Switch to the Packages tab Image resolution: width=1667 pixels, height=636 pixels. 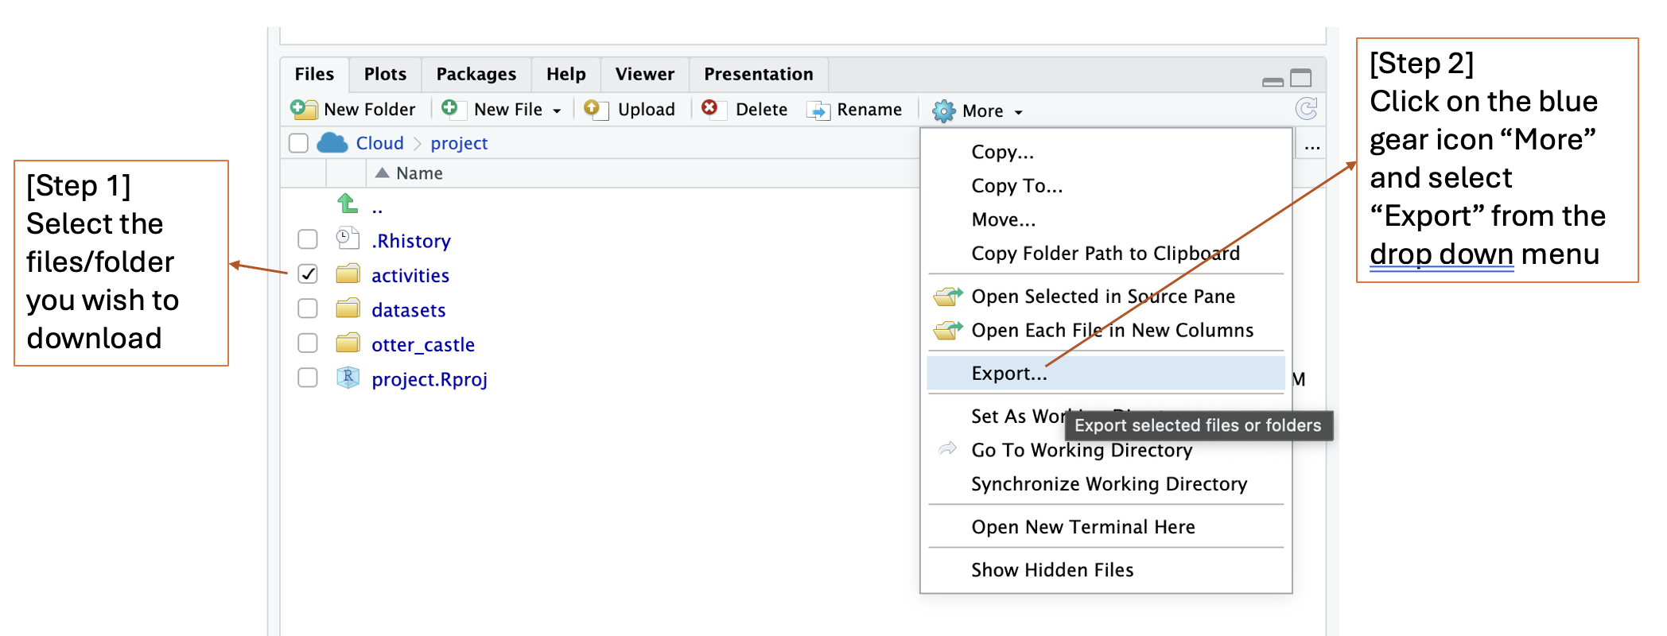[x=476, y=74]
